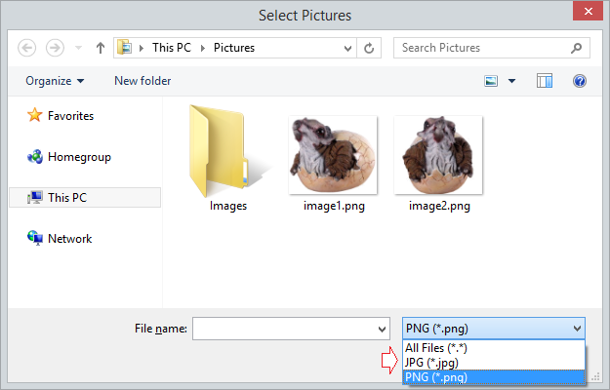This screenshot has height=390, width=610.
Task: Show the preview pane
Action: tap(545, 81)
